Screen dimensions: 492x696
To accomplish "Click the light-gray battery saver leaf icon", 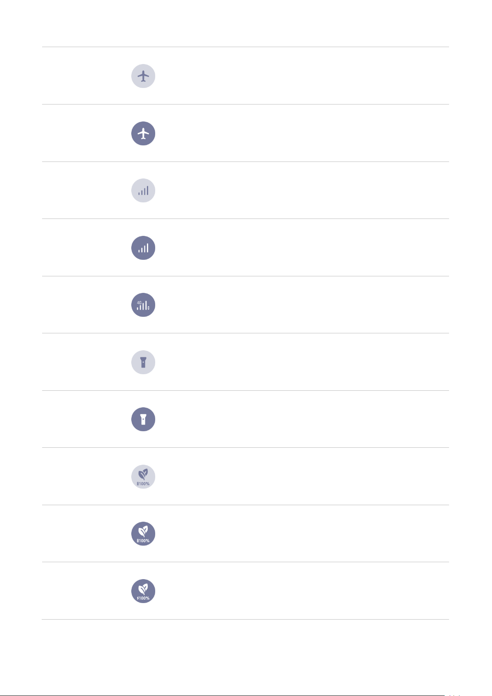I will click(143, 477).
